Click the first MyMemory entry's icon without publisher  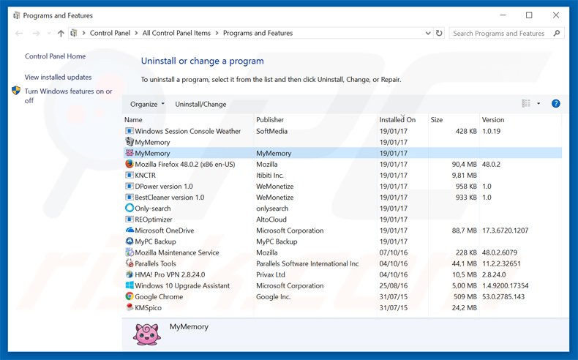click(x=129, y=142)
